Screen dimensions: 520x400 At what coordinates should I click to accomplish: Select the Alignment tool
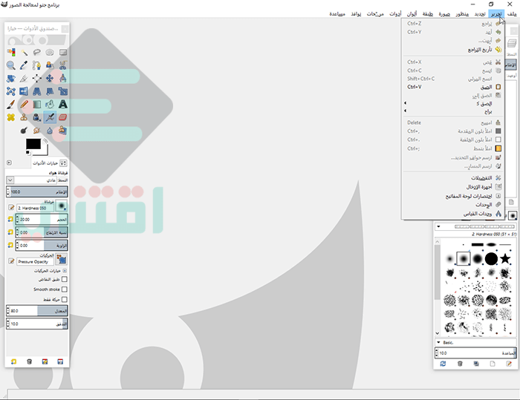(37, 78)
